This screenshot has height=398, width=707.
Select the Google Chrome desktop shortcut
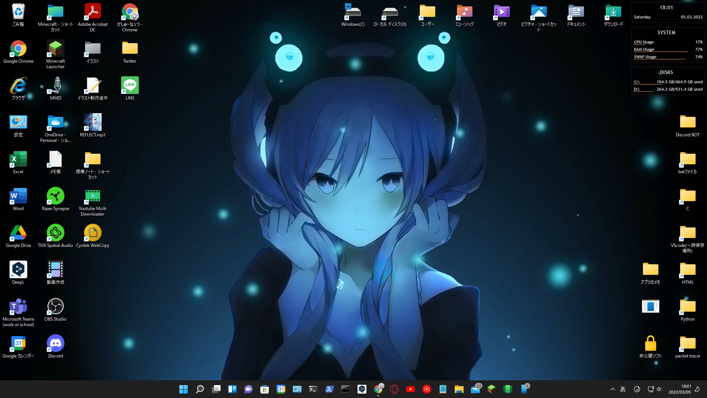coord(18,52)
